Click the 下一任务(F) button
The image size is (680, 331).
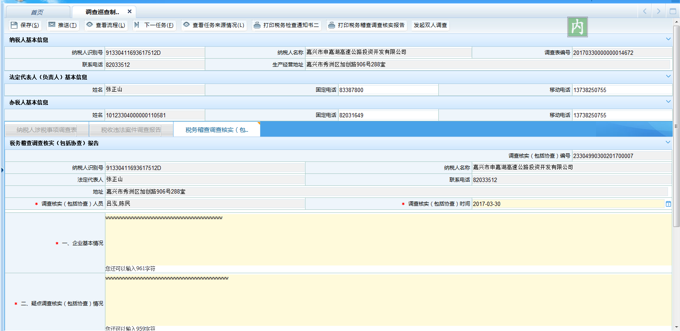154,25
